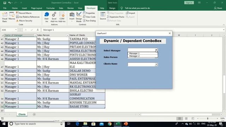Open the XML Source pane
Viewport: 226px width, 127px height.
click(x=103, y=16)
